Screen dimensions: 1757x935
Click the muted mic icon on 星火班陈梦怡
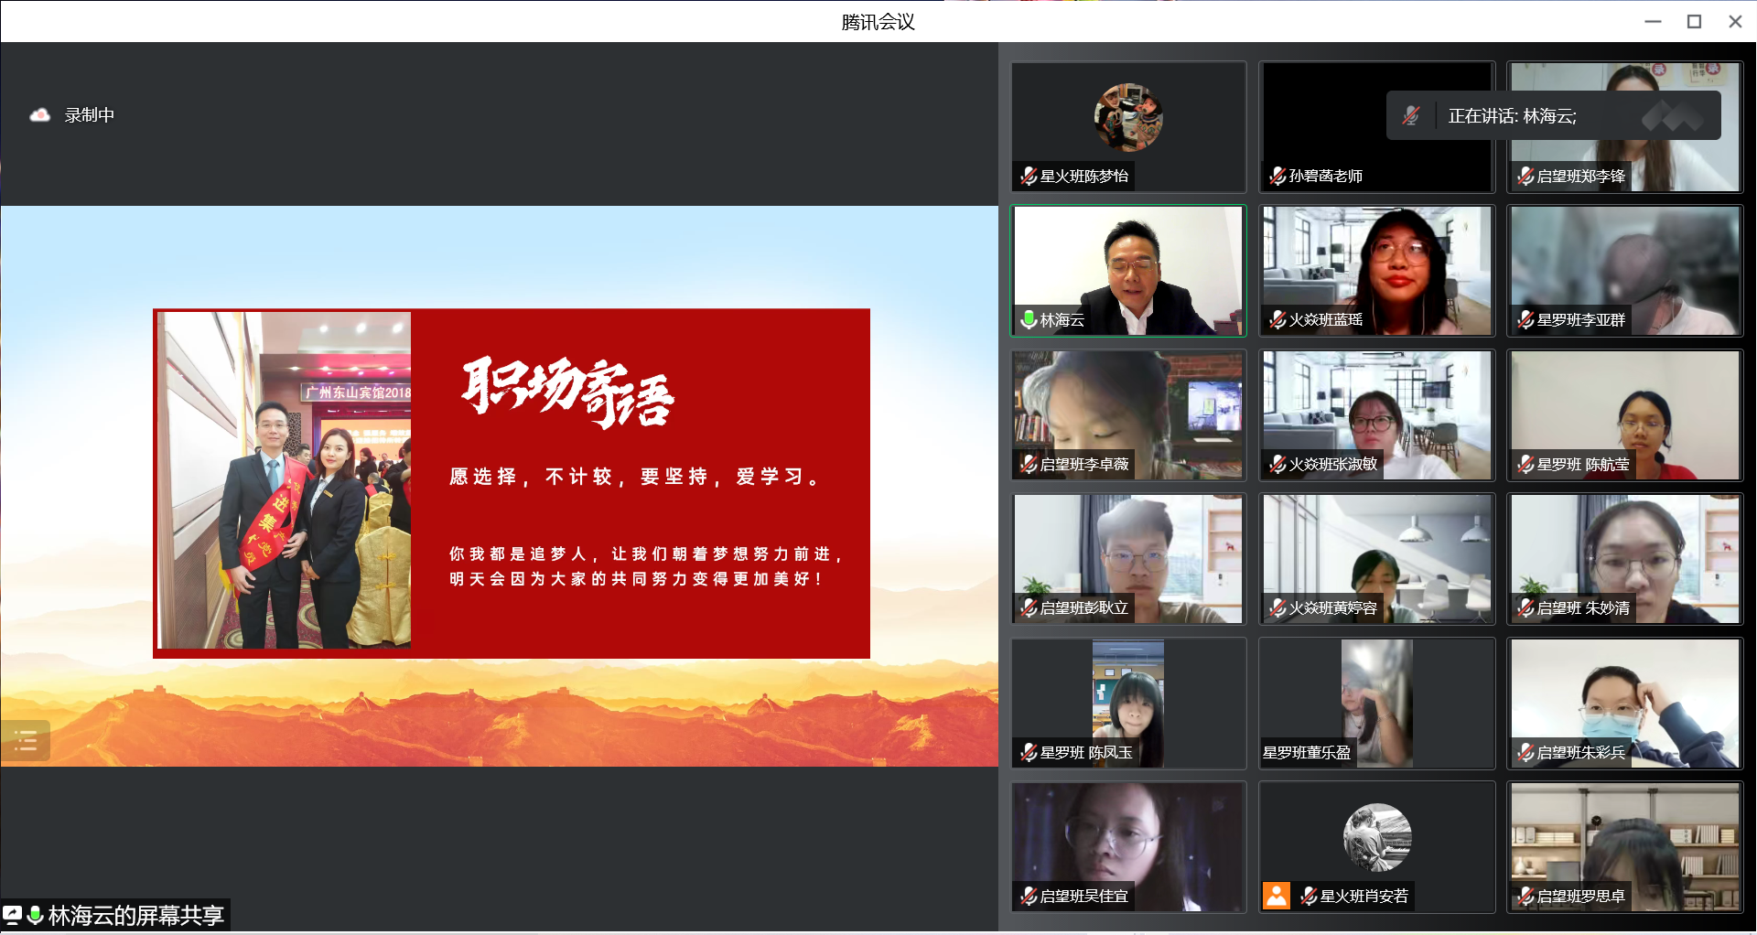(1029, 176)
